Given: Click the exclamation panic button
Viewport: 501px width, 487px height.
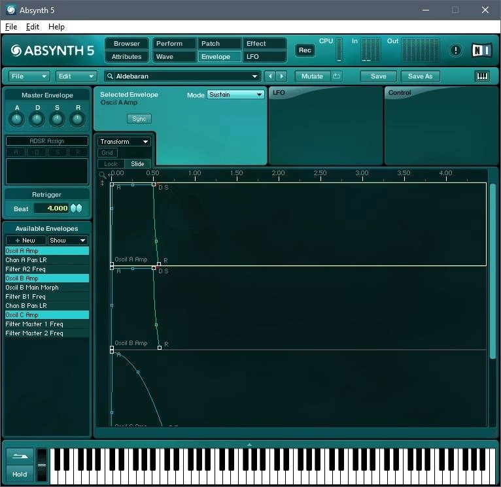Looking at the screenshot, I should [x=456, y=50].
